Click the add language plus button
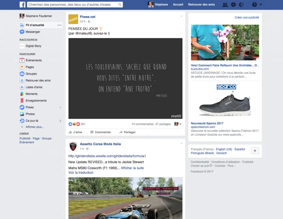The width and height of the screenshot is (283, 219). pos(255,151)
